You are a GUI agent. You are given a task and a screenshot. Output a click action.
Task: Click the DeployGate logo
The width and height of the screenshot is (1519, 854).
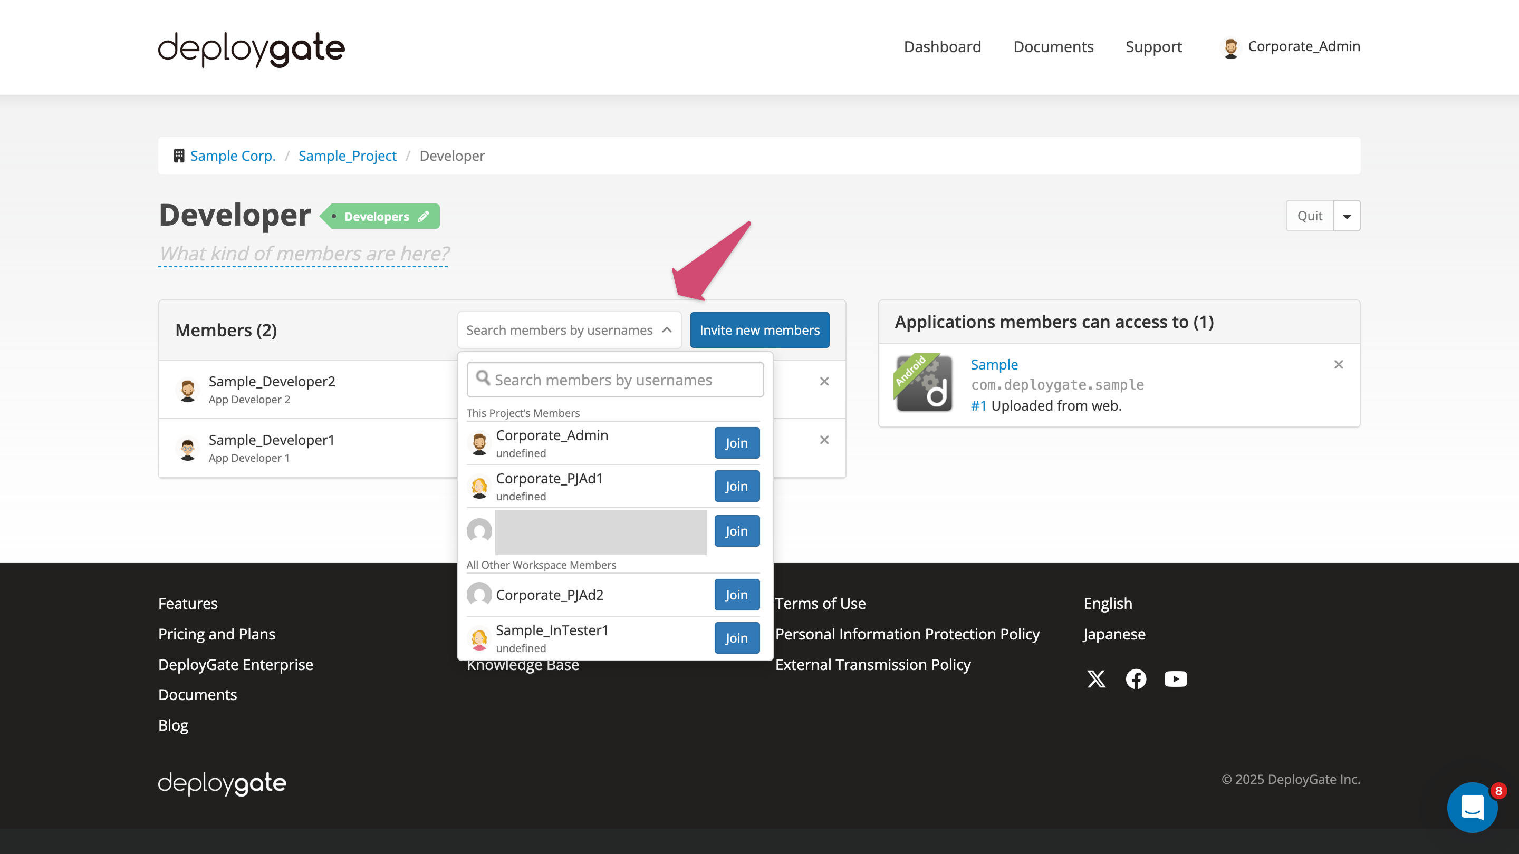251,49
